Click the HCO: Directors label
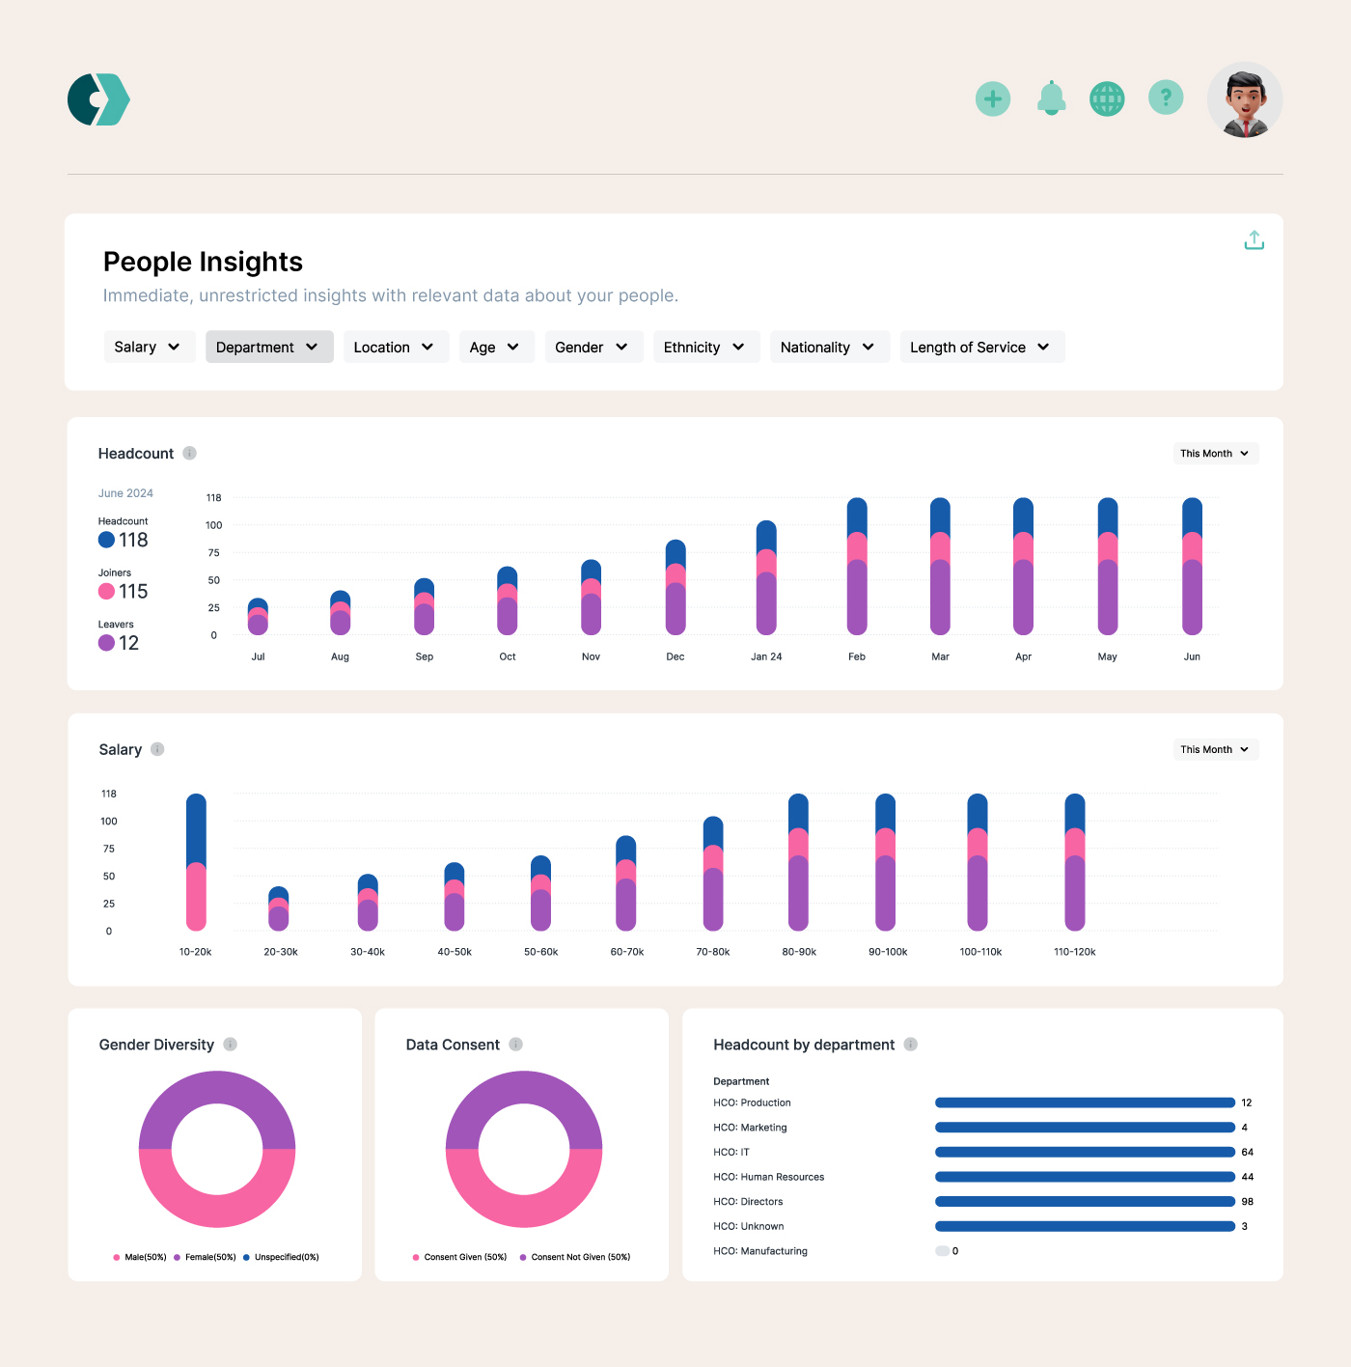 (x=748, y=1202)
